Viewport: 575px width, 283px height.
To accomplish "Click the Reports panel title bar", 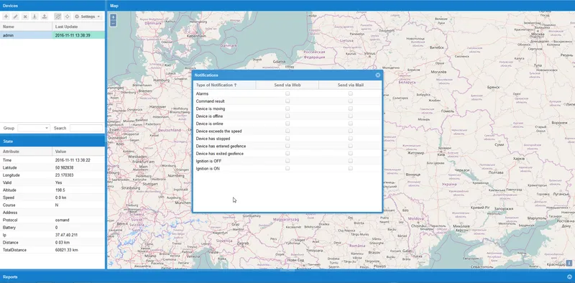I will coord(287,277).
